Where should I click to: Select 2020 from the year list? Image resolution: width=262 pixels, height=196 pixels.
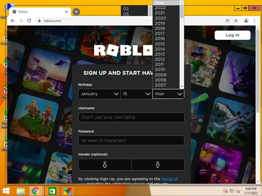click(166, 18)
